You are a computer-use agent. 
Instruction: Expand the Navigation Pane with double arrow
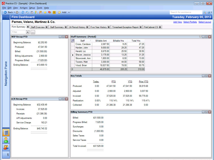pyautogui.click(x=7, y=17)
